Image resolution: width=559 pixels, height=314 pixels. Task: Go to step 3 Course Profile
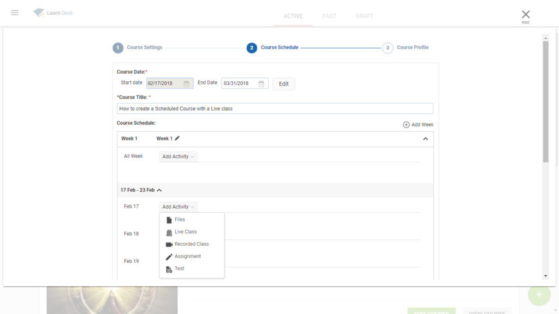405,48
